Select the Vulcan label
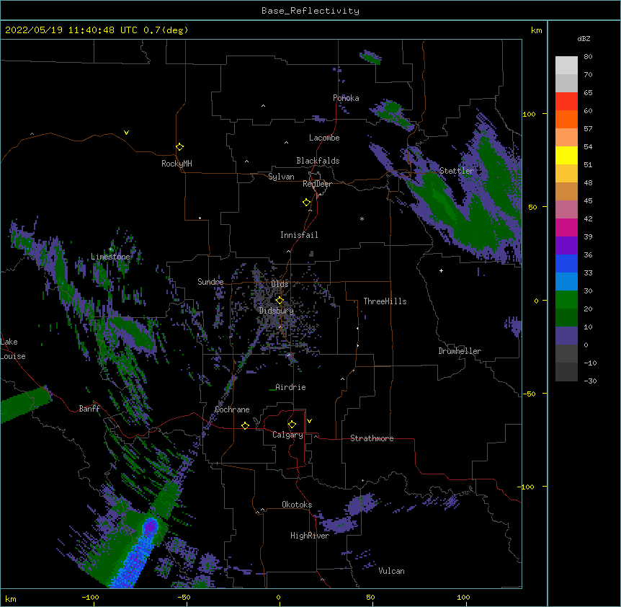The image size is (621, 607). pos(391,571)
